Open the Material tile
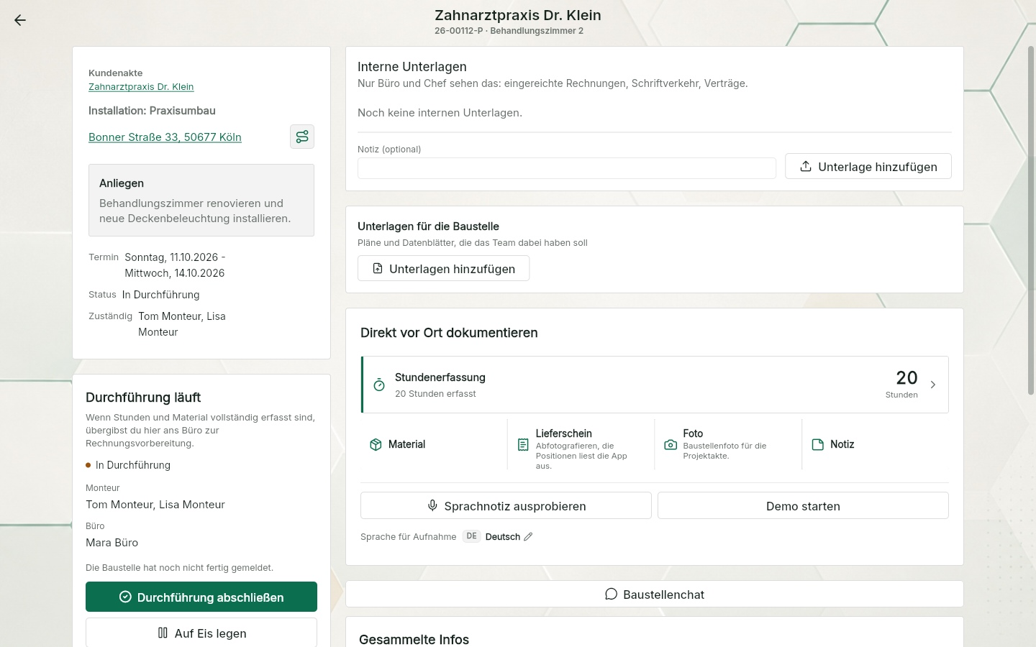Viewport: 1036px width, 647px height. tap(434, 444)
